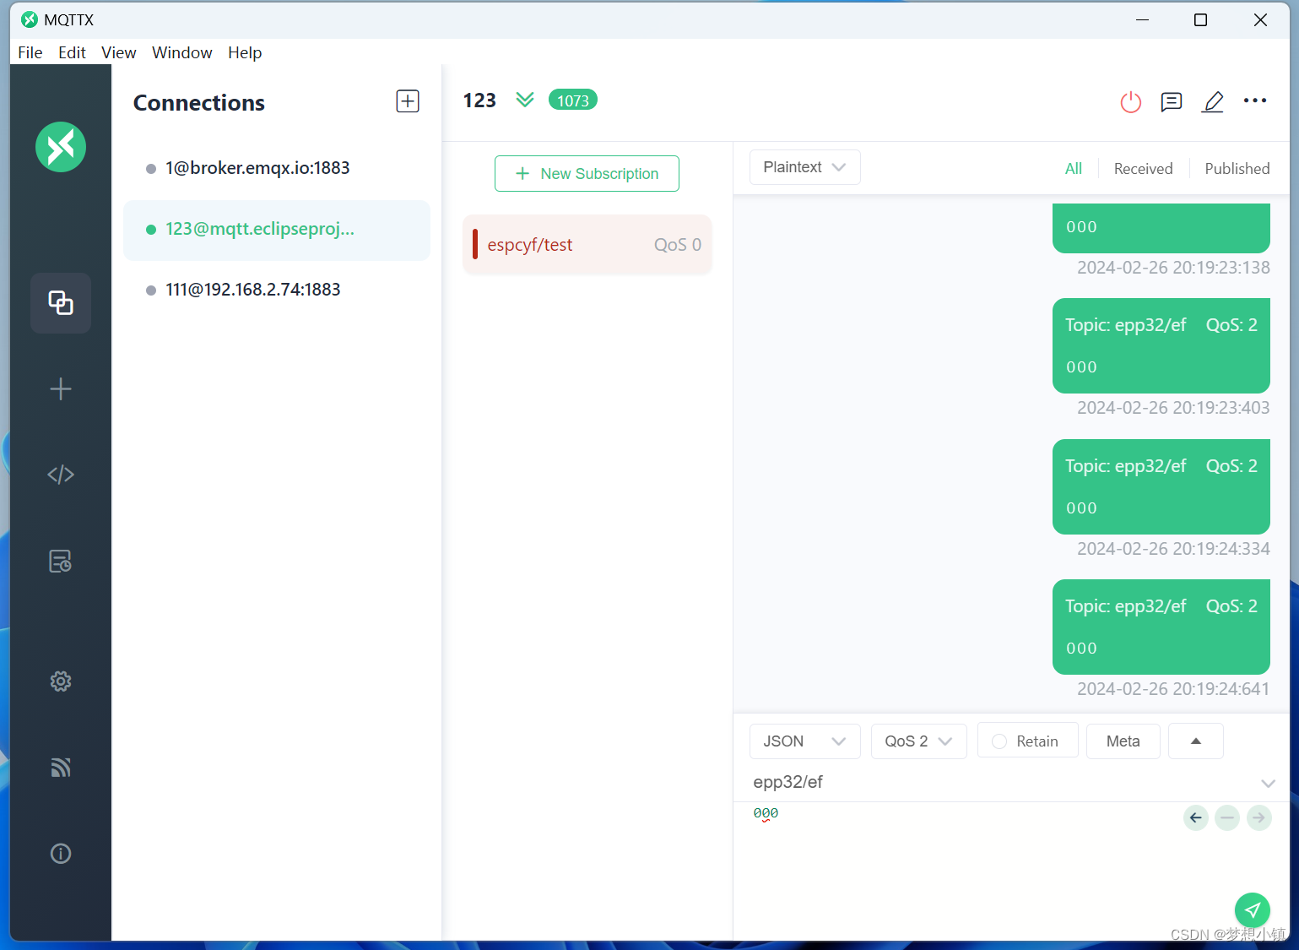
Task: Click QoS 0 label on espcyf/test
Action: [678, 245]
